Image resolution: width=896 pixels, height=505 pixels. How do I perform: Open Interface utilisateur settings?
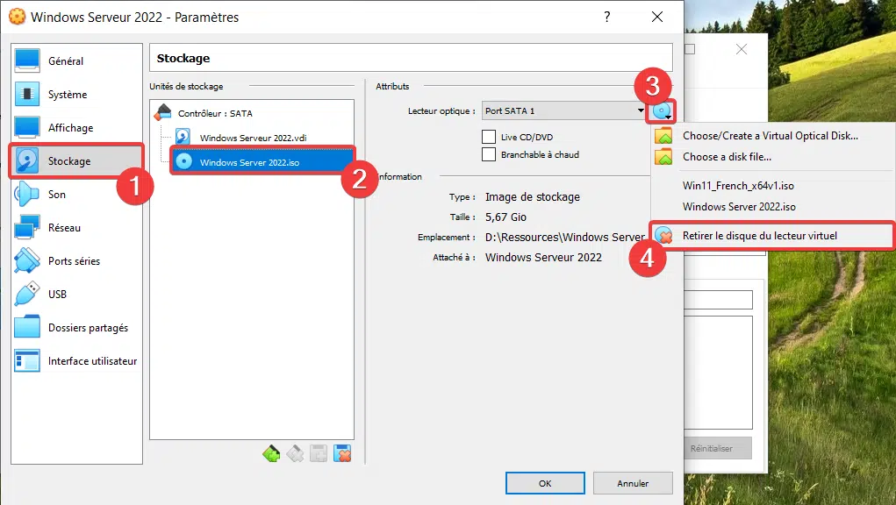point(76,361)
